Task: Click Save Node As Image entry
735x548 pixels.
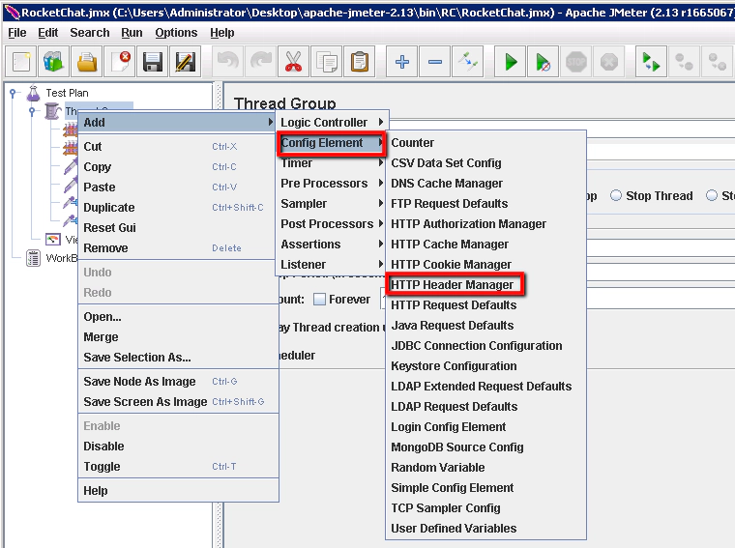Action: tap(178, 382)
